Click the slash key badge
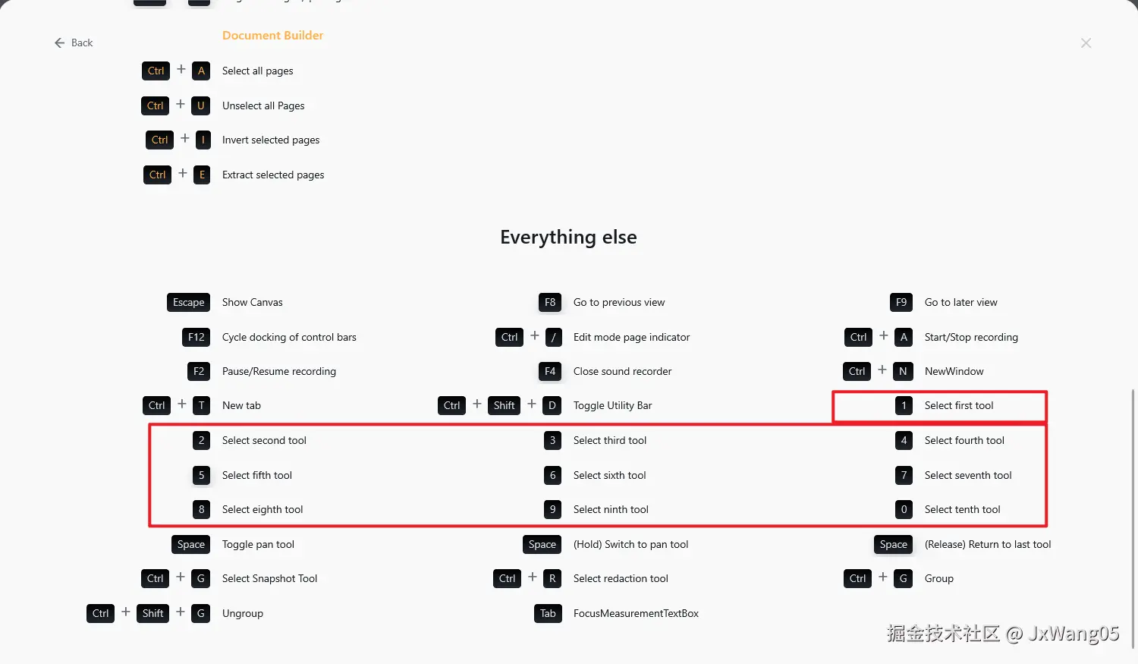1138x664 pixels. (554, 337)
